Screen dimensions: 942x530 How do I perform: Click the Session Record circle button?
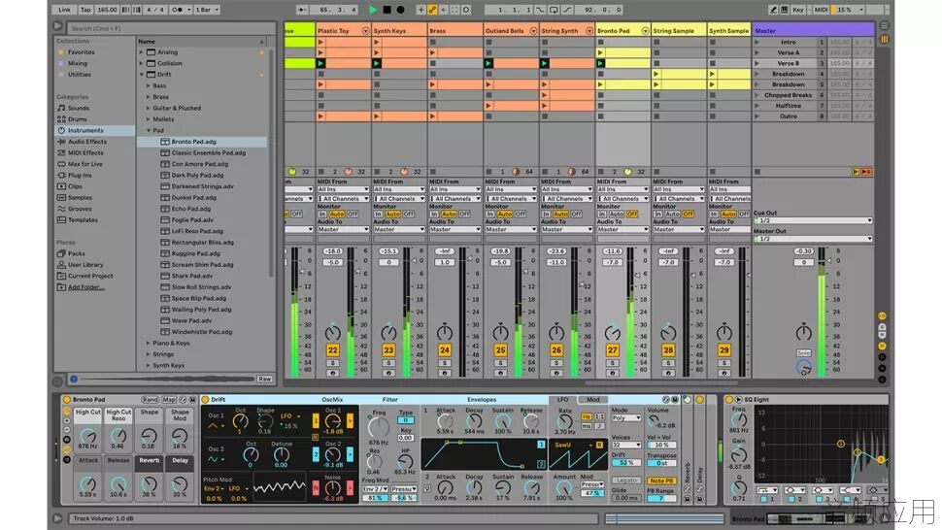(466, 10)
